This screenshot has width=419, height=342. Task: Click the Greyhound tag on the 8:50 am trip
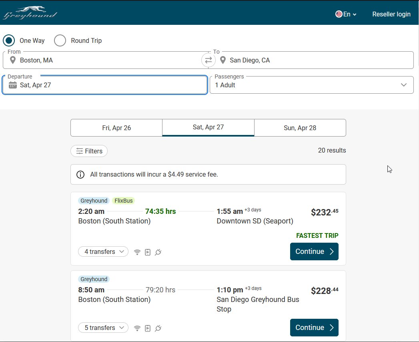coord(94,279)
